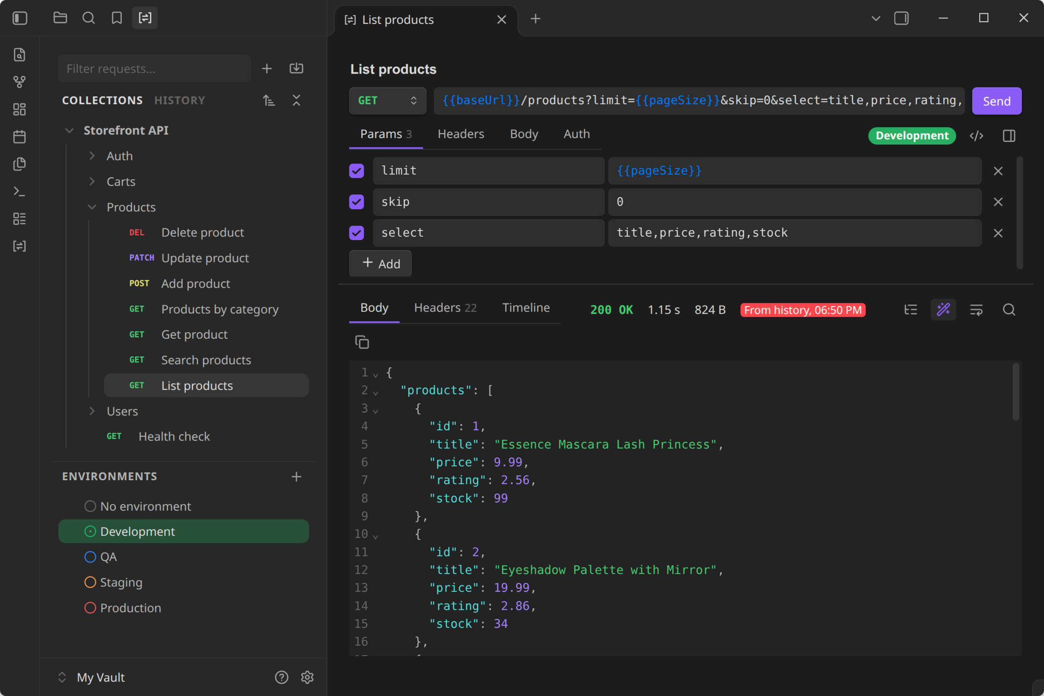Toggle word wrap icon in response toolbar
The width and height of the screenshot is (1044, 696).
976,309
